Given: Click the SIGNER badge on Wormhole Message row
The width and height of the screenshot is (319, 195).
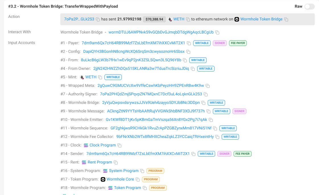Looking at the screenshot, I should (x=239, y=111).
